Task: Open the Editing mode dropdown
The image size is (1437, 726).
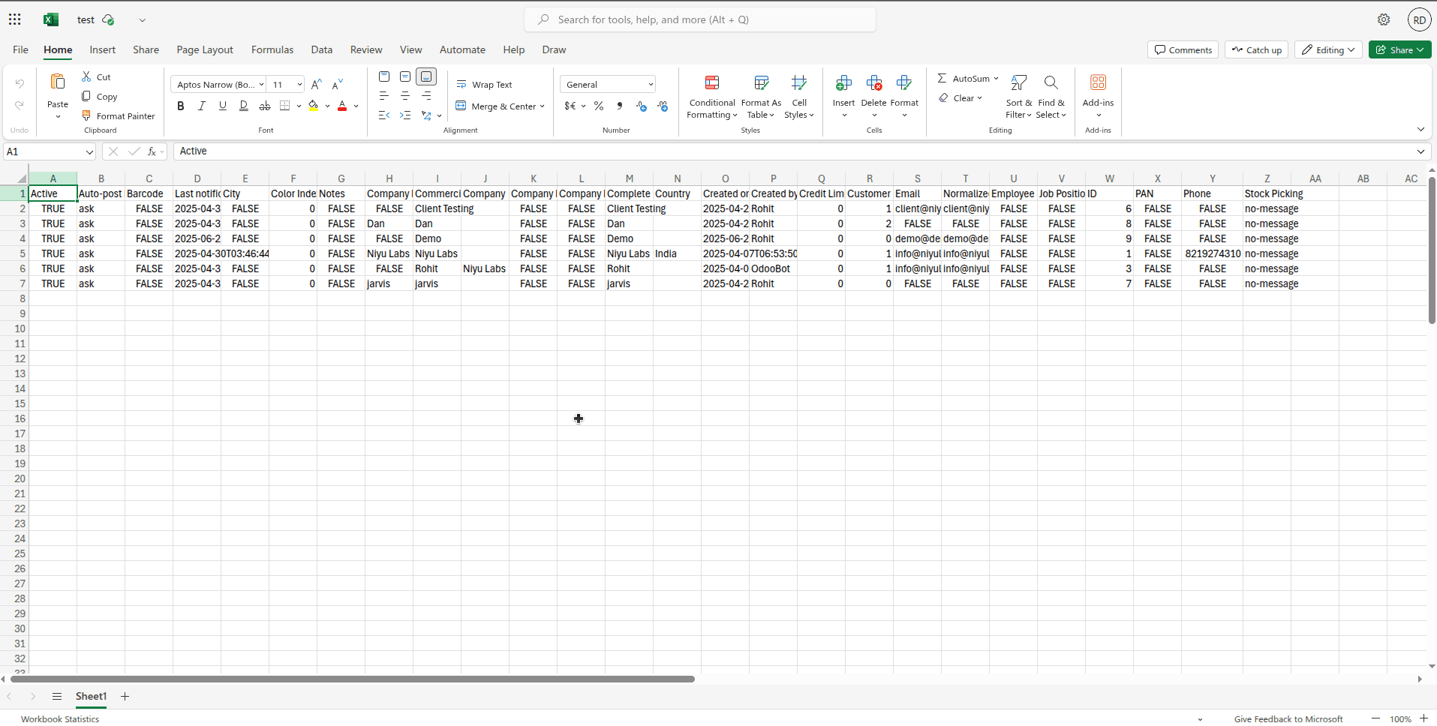Action: tap(1328, 49)
